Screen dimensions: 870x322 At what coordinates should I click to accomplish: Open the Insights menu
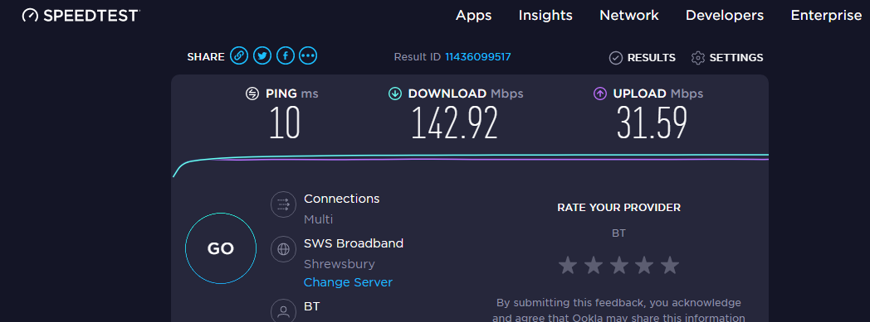coord(545,16)
